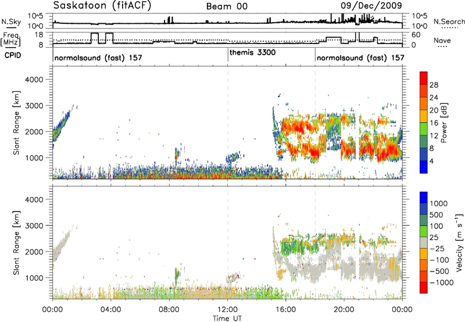Click the '08:00' time axis tick label
This screenshot has height=322, width=465.
point(169,310)
